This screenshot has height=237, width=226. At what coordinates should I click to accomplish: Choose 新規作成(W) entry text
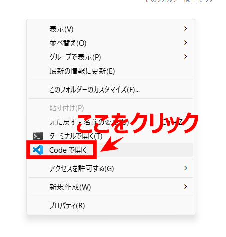tap(70, 187)
